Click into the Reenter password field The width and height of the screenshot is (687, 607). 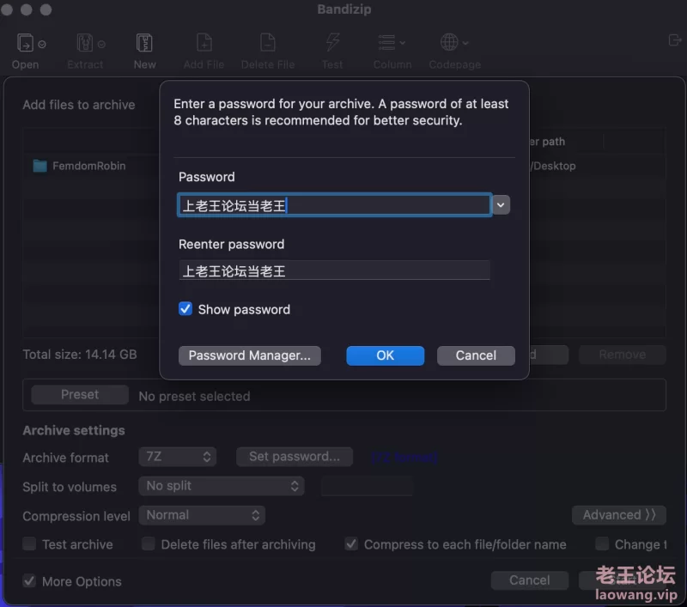(x=334, y=270)
